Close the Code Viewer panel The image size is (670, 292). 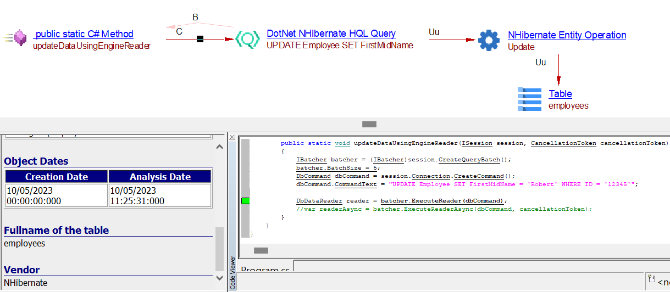pyautogui.click(x=232, y=137)
